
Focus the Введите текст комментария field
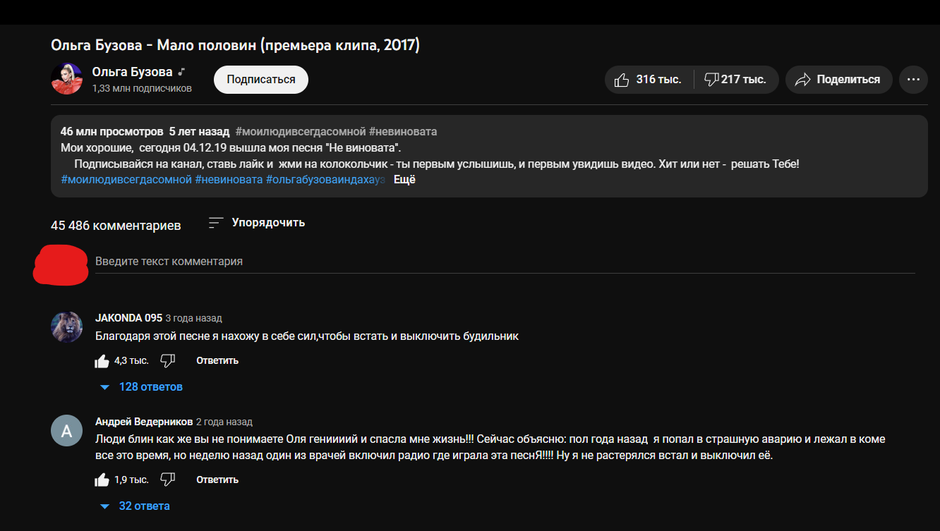[505, 262]
